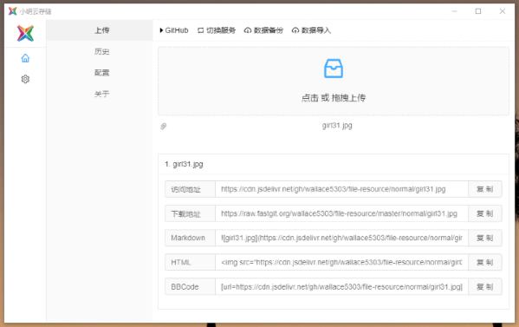This screenshot has height=327, width=519.
Task: Click the paperclip attachment icon
Action: (164, 127)
